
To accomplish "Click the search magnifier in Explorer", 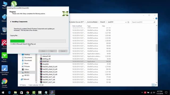I will [x=154, y=22].
